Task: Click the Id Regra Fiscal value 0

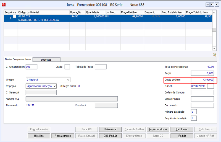Action: pos(79,86)
